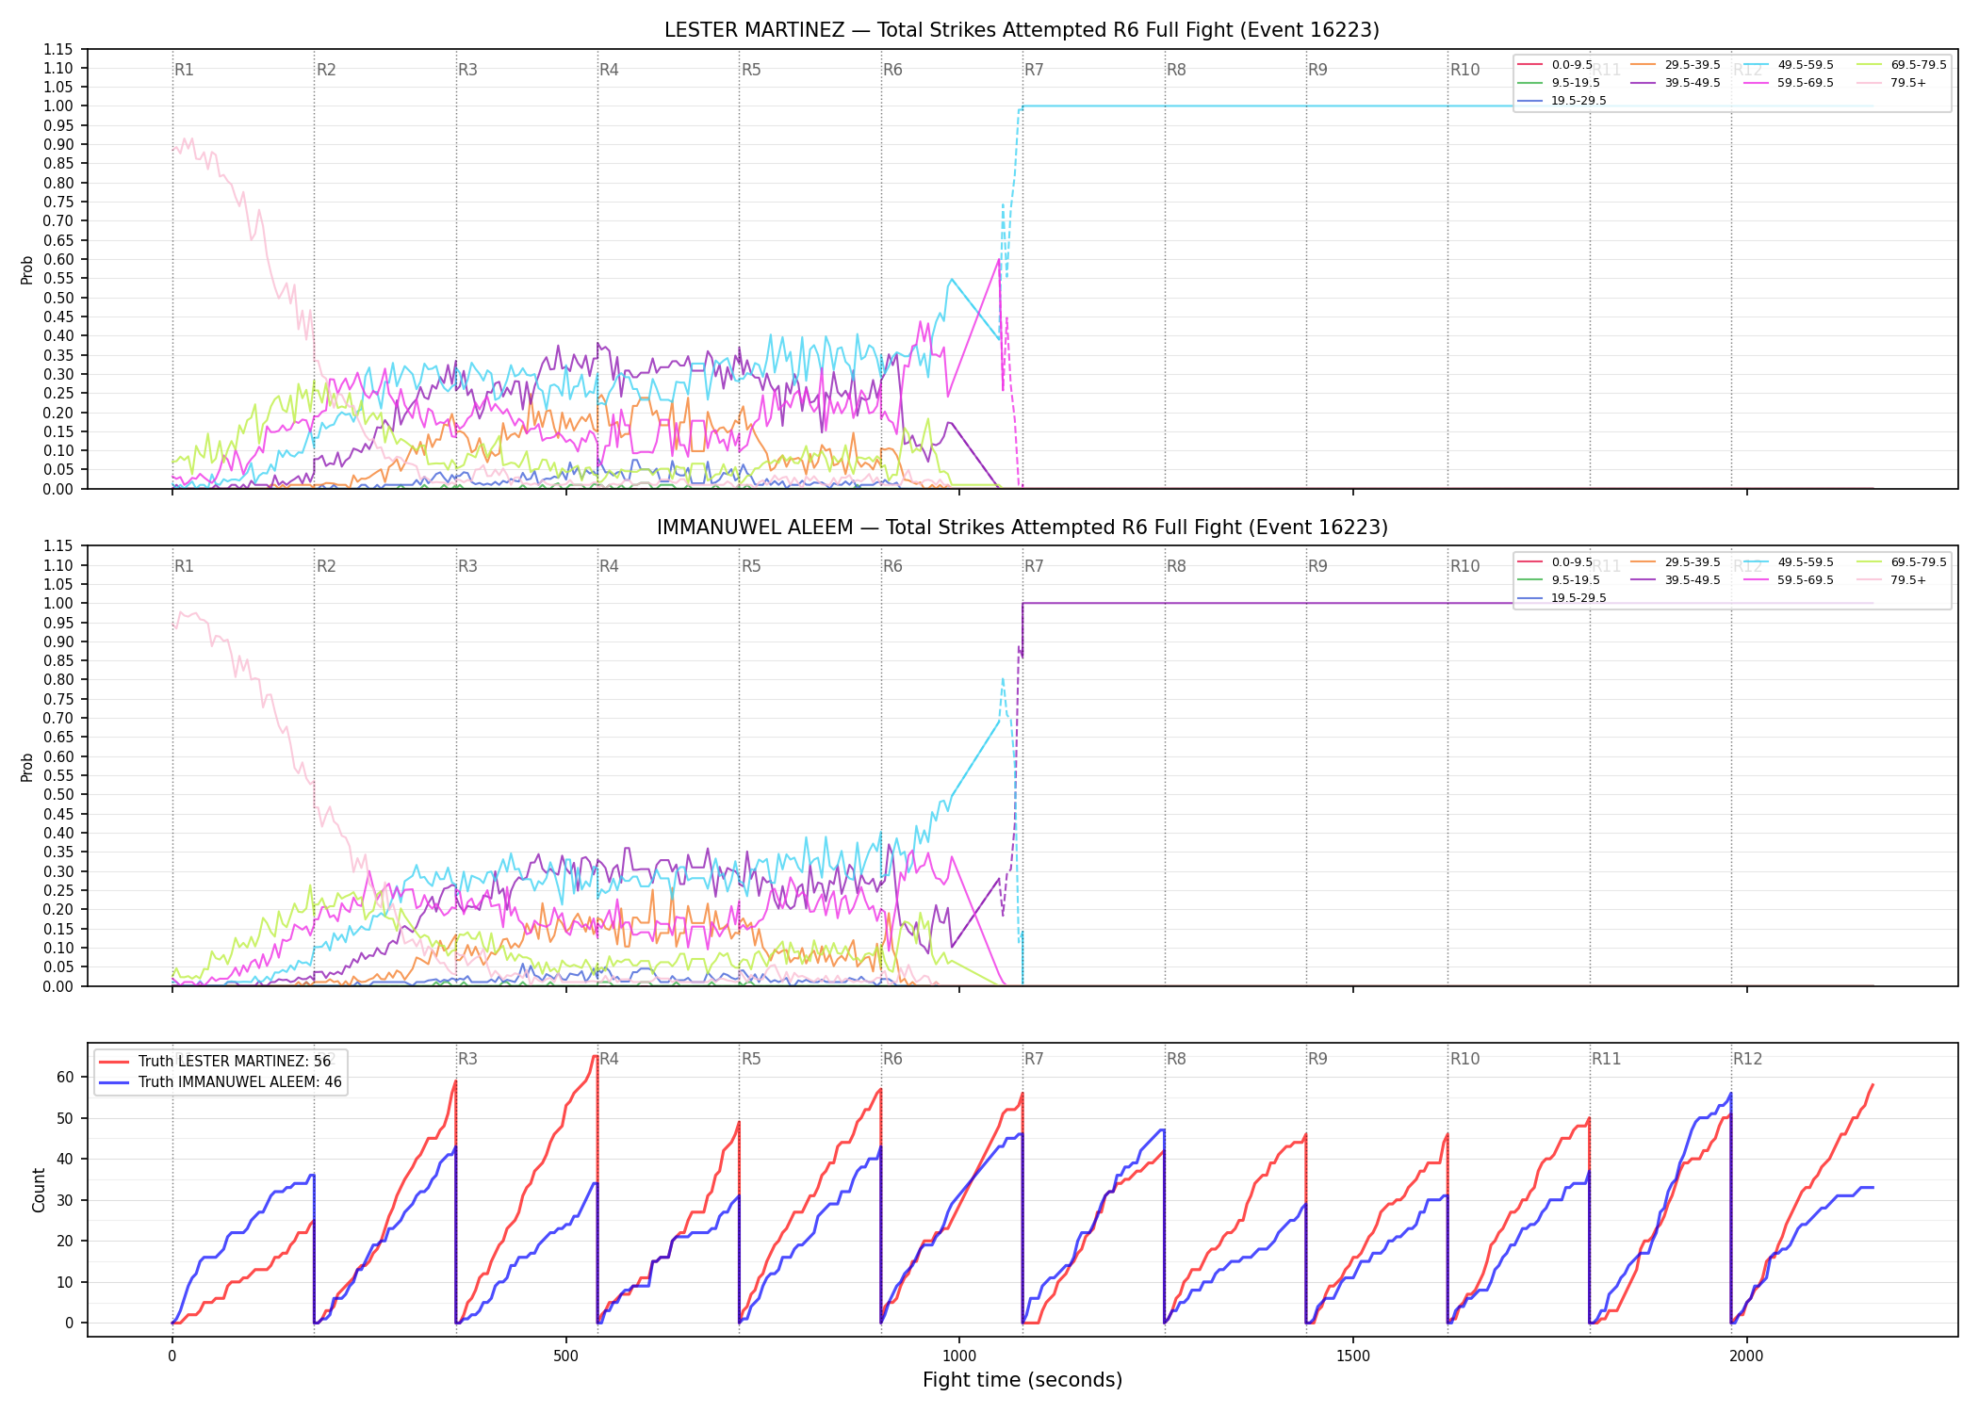Click '59.5-69.5' in Martinez chart legend
The height and width of the screenshot is (1413, 1979).
[1806, 83]
